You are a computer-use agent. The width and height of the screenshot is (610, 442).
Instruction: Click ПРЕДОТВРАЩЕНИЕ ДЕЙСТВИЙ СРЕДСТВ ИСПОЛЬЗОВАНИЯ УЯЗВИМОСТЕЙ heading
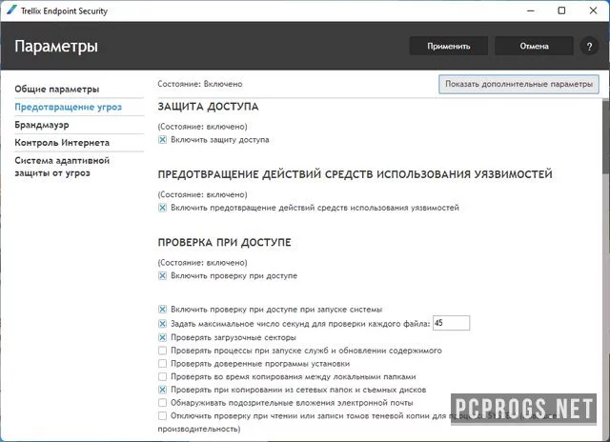click(x=356, y=174)
